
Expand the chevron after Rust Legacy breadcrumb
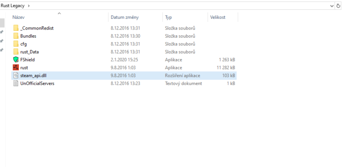coord(29,6)
